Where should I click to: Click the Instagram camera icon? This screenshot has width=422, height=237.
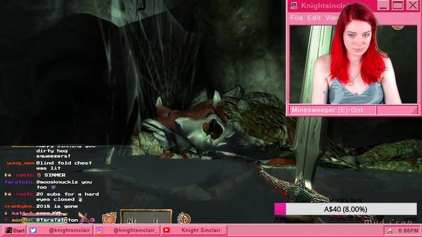tap(100, 230)
